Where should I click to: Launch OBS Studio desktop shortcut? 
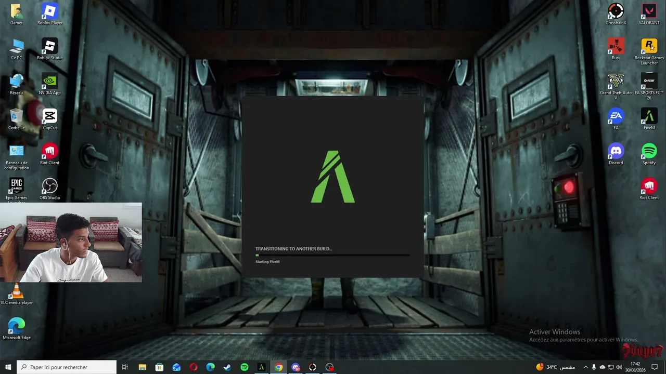[50, 189]
